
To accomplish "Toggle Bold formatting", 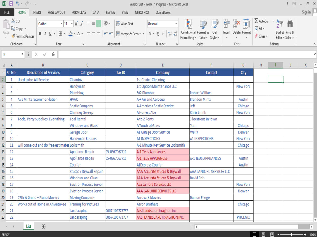I will 40,34.
